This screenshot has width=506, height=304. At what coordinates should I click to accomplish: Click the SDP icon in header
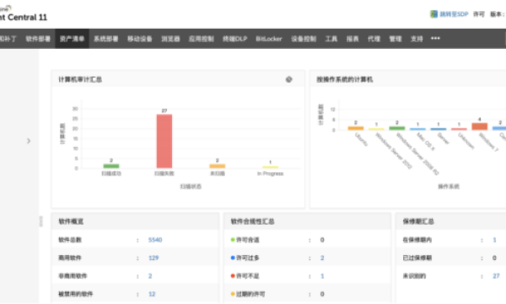tap(433, 14)
